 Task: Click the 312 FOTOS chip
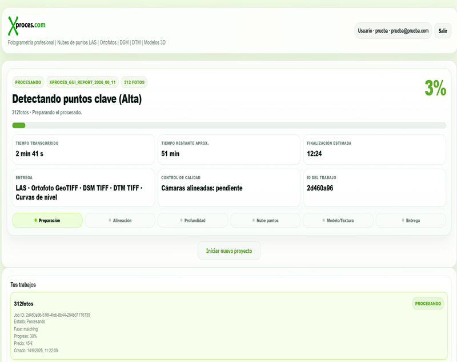click(134, 82)
